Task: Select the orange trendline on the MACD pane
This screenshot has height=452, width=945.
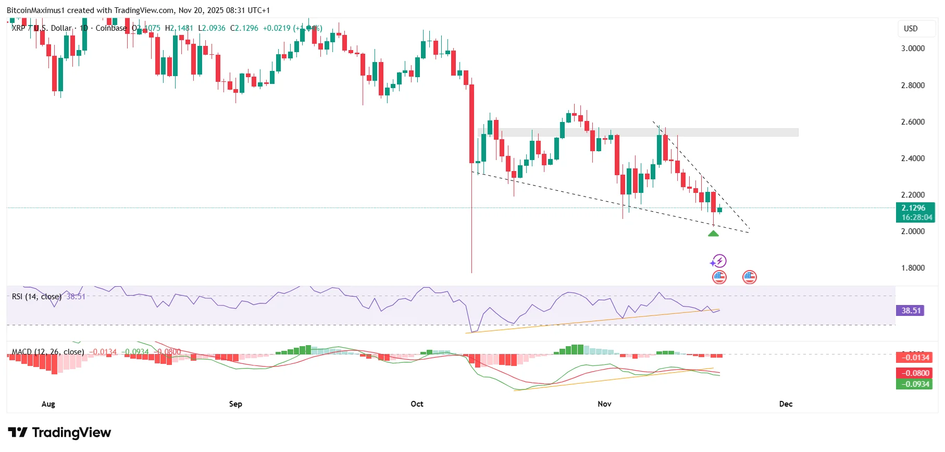Action: (x=614, y=379)
